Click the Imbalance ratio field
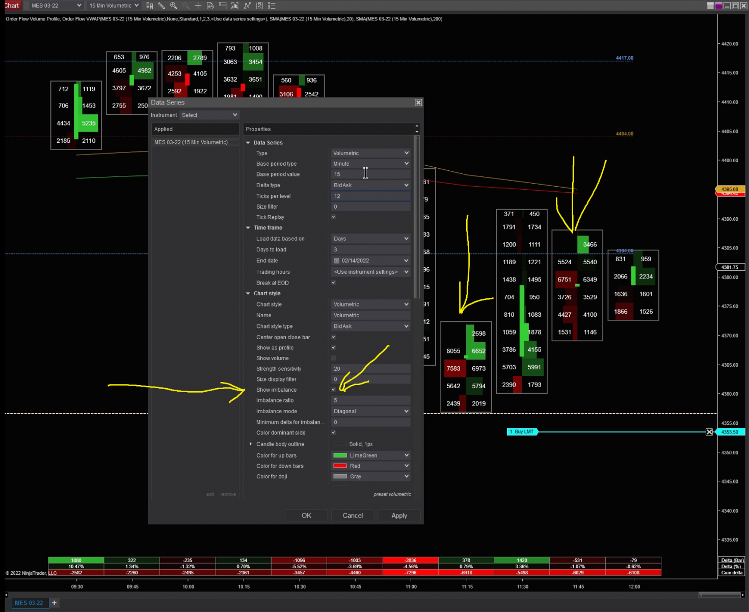 click(370, 400)
